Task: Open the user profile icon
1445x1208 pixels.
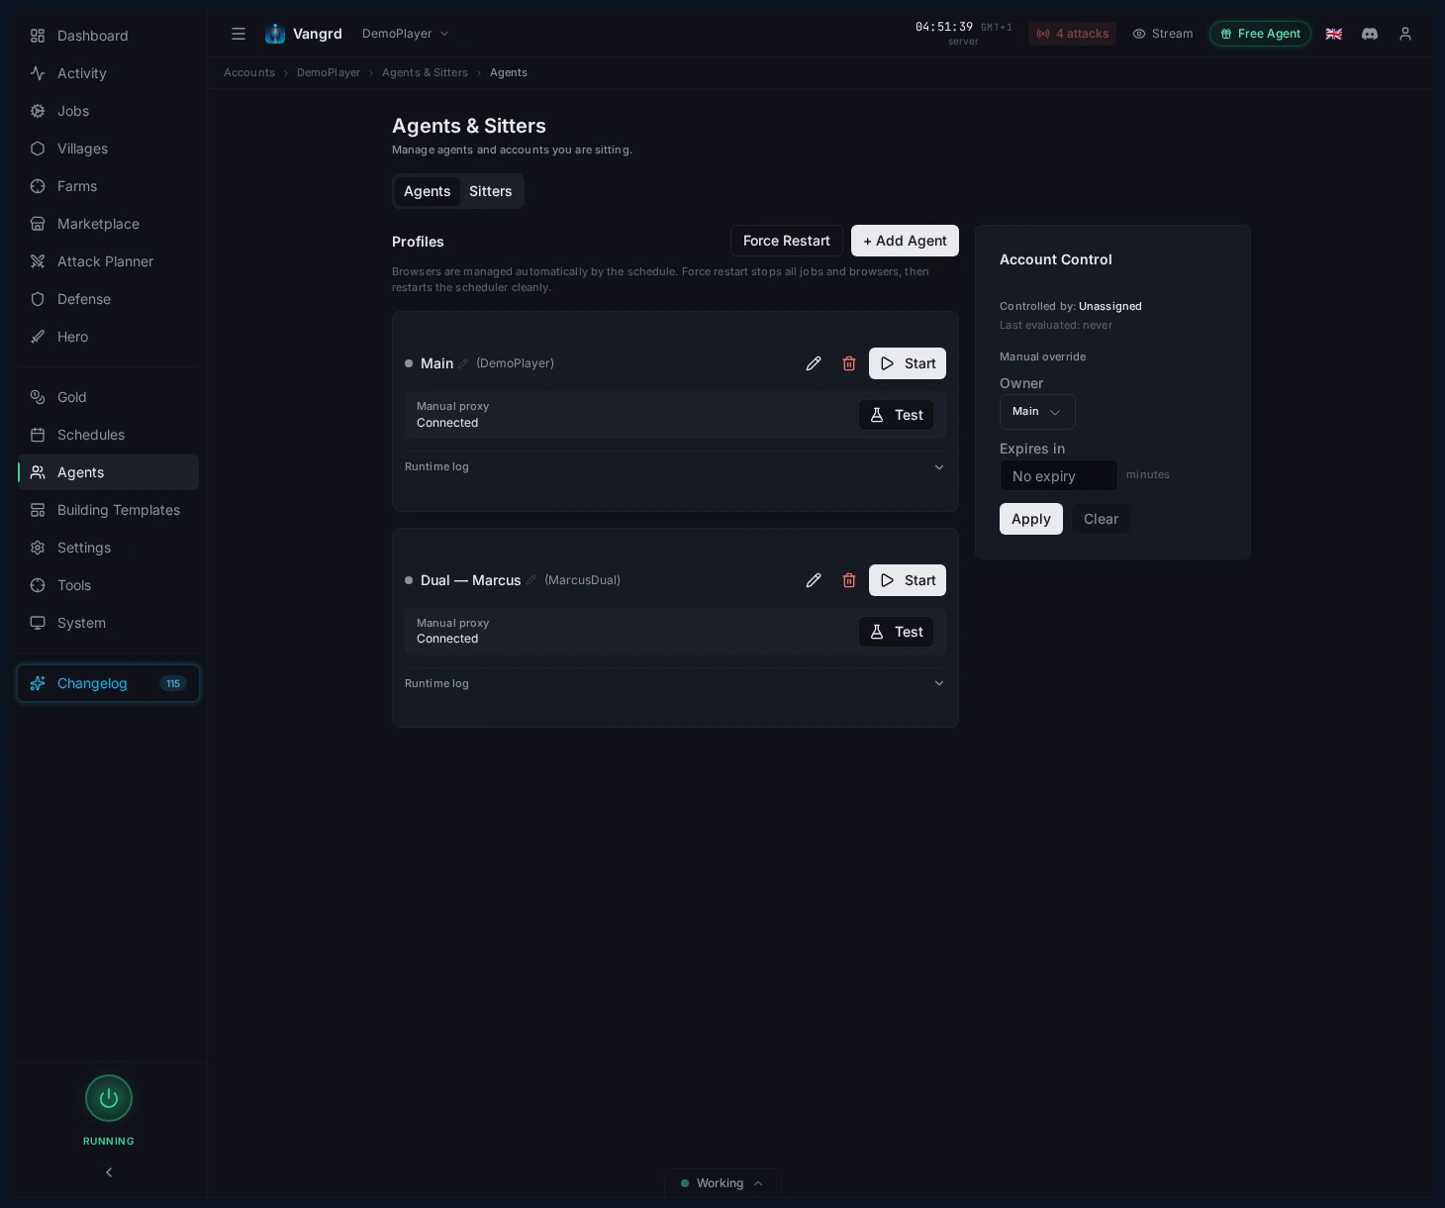Action: click(x=1405, y=34)
